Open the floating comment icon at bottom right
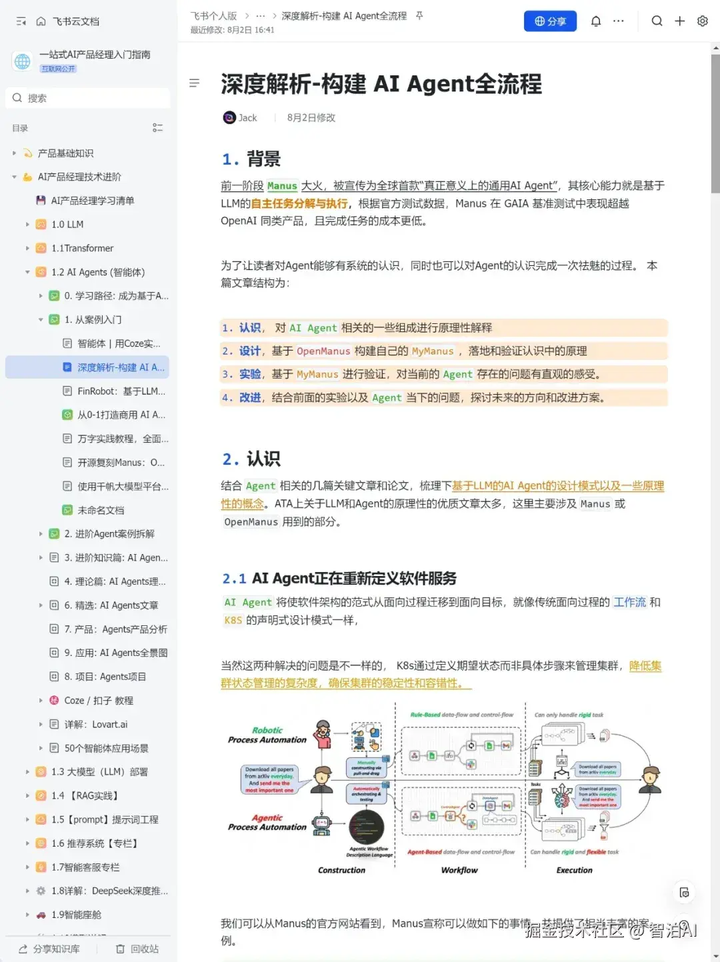The height and width of the screenshot is (962, 720). point(684,892)
